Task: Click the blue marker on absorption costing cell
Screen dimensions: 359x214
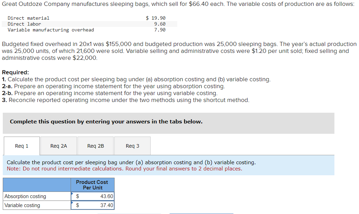Action: coord(72,193)
